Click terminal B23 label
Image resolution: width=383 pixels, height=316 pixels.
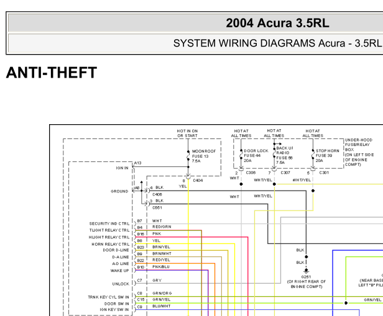(x=141, y=248)
